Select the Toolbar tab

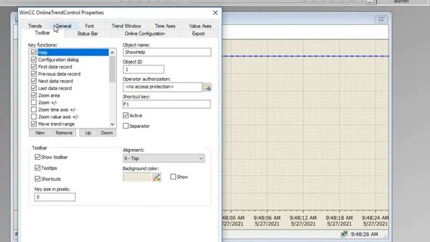(42, 33)
